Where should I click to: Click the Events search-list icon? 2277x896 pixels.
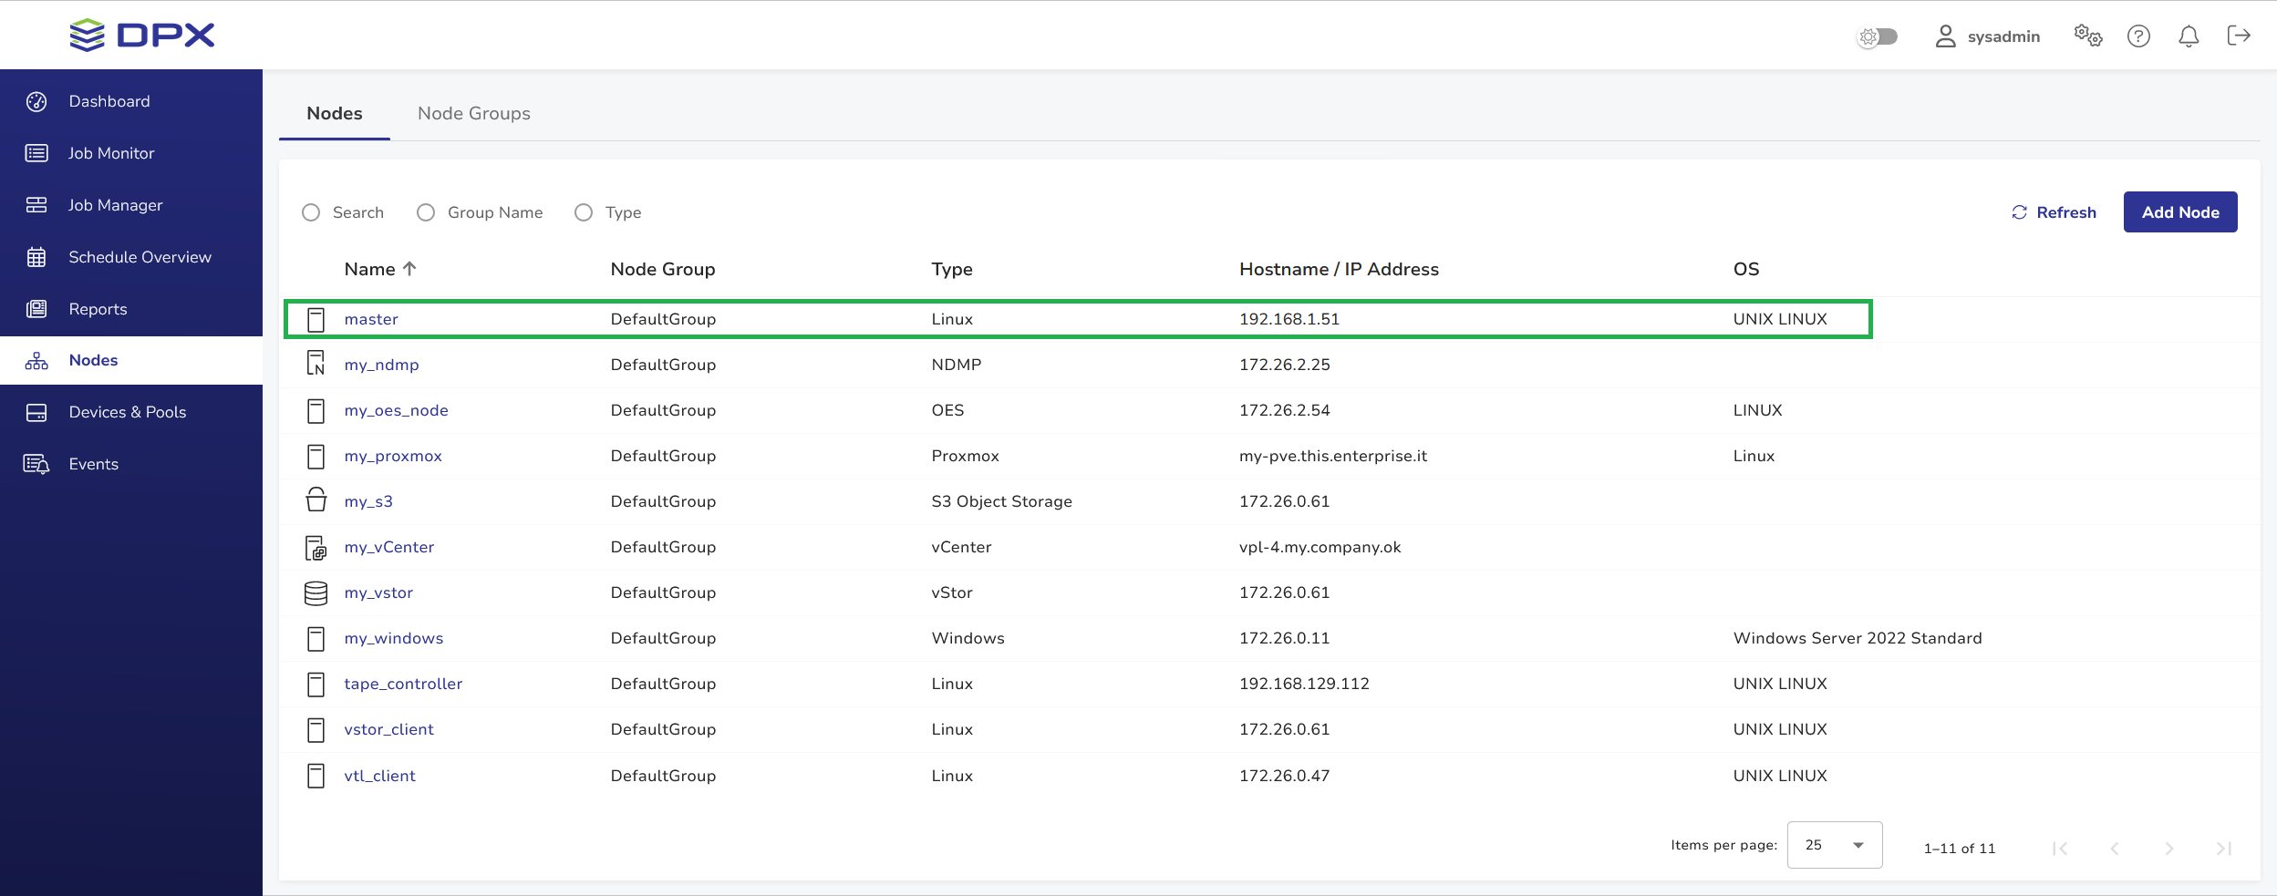tap(36, 464)
